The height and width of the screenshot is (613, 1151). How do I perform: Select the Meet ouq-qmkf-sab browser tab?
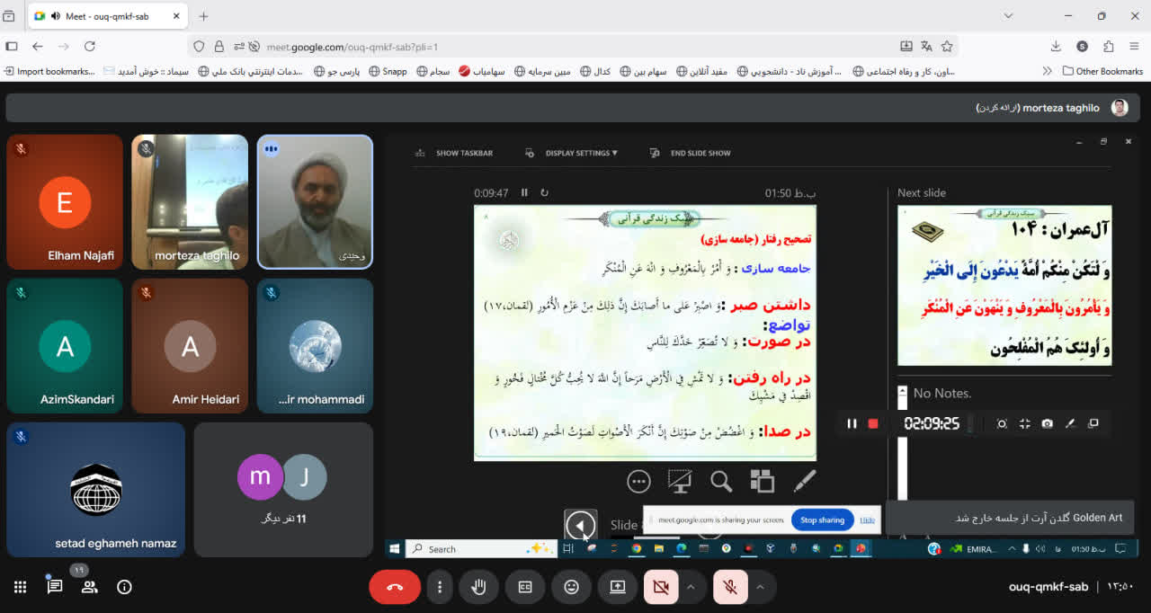[x=106, y=16]
